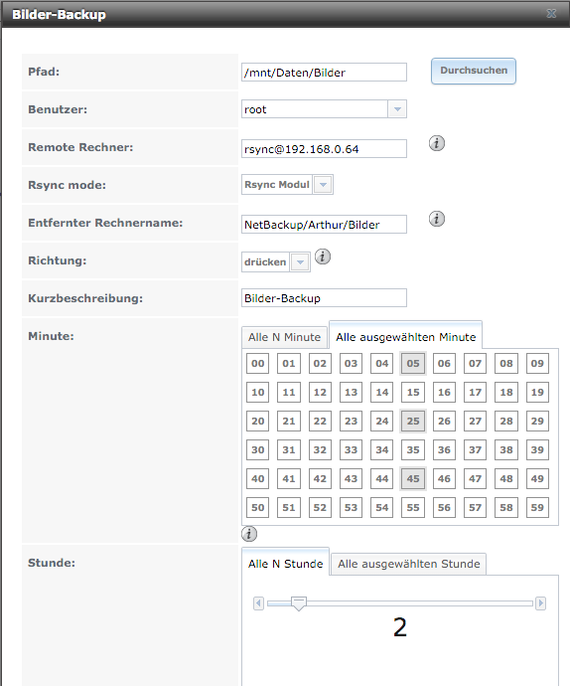Select minute 47
This screenshot has height=686, width=570.
[x=475, y=478]
